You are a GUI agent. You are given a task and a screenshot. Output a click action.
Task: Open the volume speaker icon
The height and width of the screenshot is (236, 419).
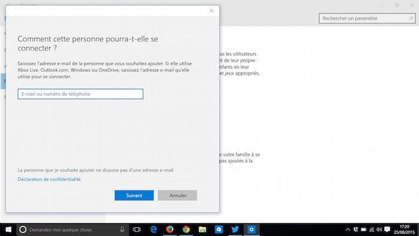[379, 229]
